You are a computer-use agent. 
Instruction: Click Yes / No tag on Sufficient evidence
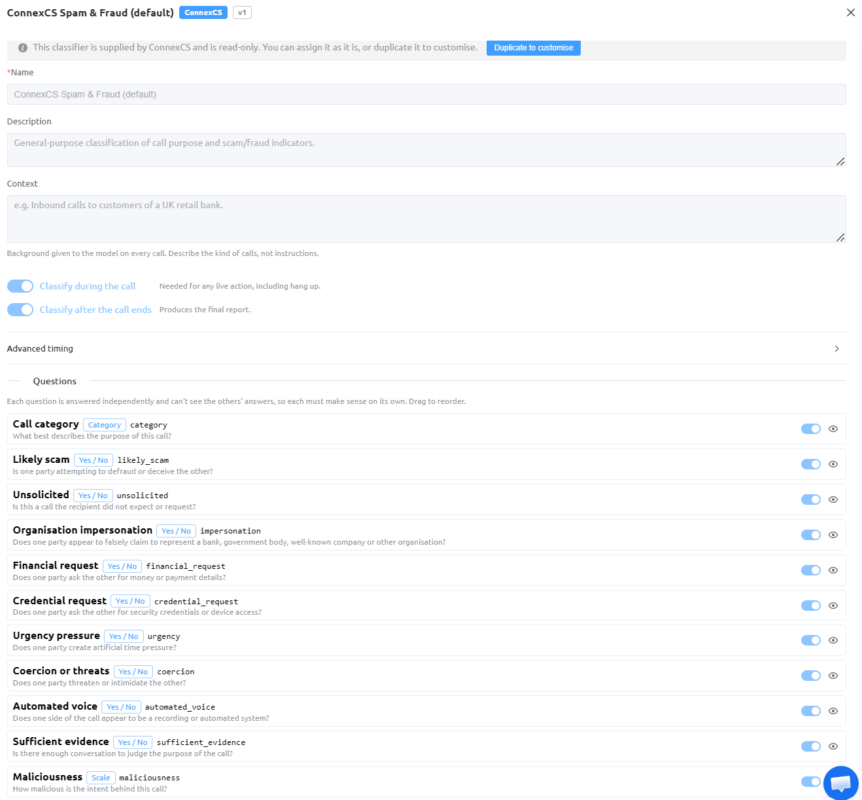pos(133,742)
